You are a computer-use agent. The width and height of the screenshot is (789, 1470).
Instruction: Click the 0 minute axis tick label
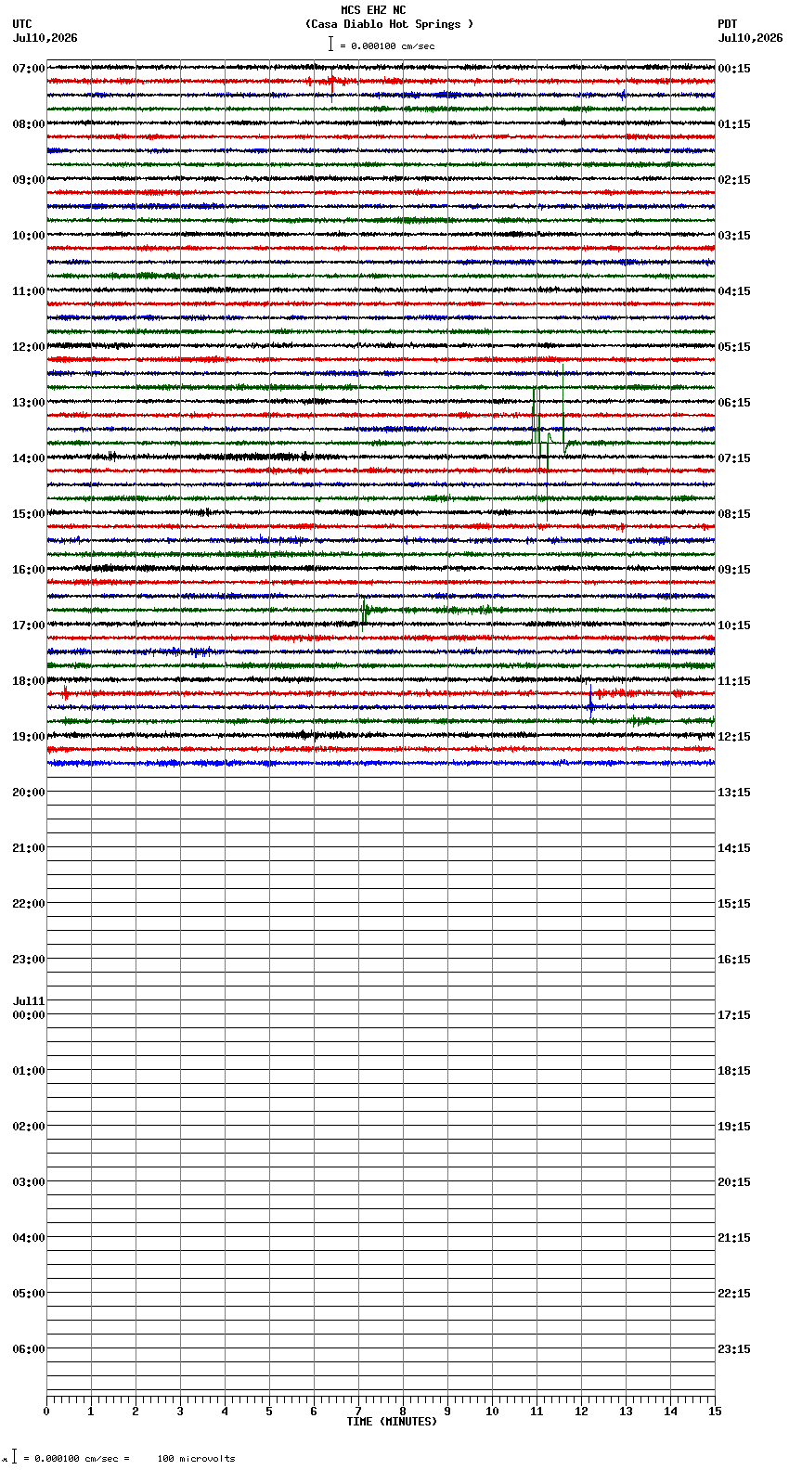(46, 1412)
